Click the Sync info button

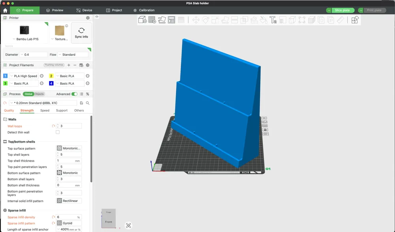(81, 33)
